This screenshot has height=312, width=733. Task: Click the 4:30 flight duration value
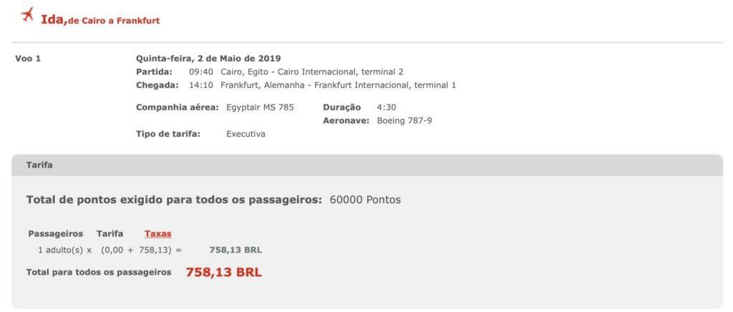(x=387, y=107)
